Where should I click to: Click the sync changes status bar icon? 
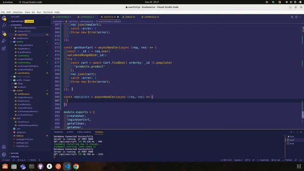14,160
